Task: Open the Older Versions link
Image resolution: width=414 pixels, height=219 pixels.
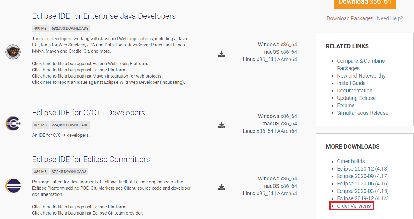Action: tap(354, 206)
